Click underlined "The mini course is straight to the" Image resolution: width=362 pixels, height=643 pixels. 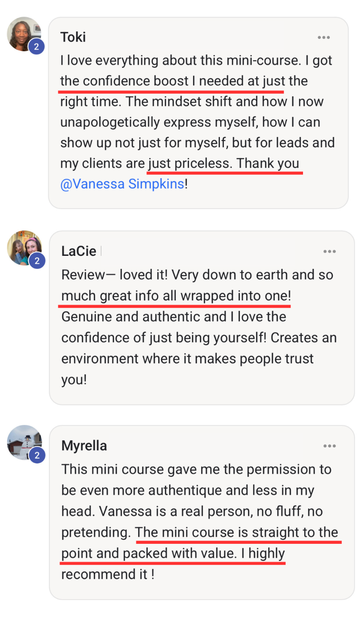237,533
